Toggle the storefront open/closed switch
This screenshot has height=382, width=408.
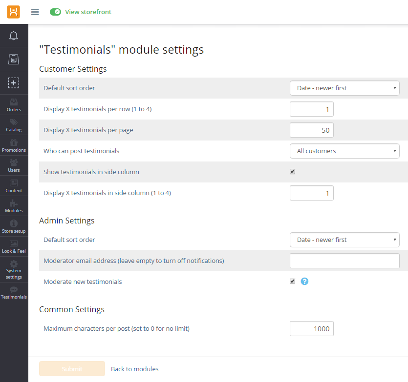pyautogui.click(x=55, y=12)
